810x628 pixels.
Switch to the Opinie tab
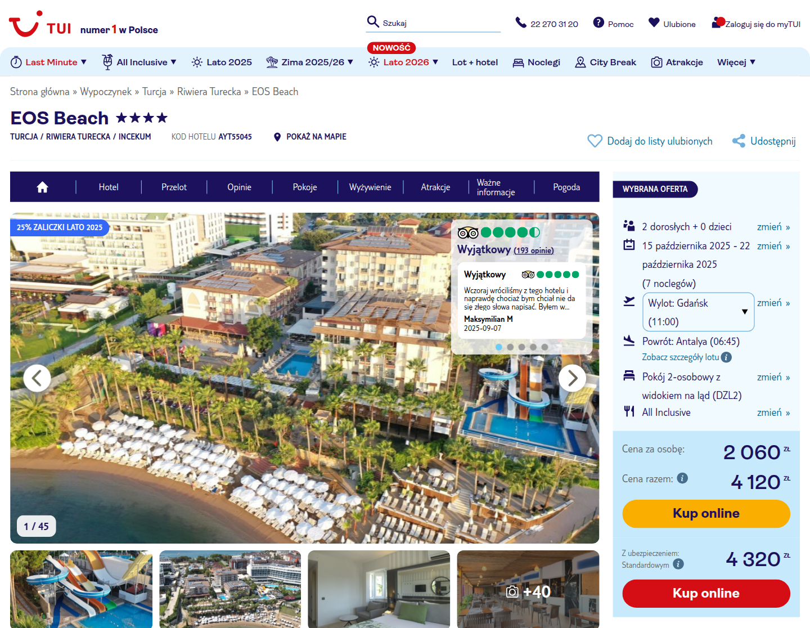tap(239, 187)
